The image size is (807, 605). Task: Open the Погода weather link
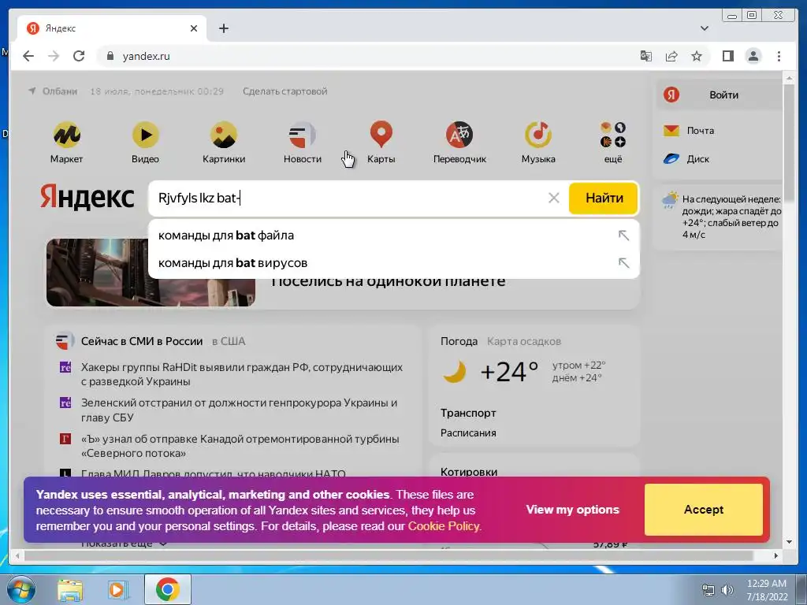[459, 341]
